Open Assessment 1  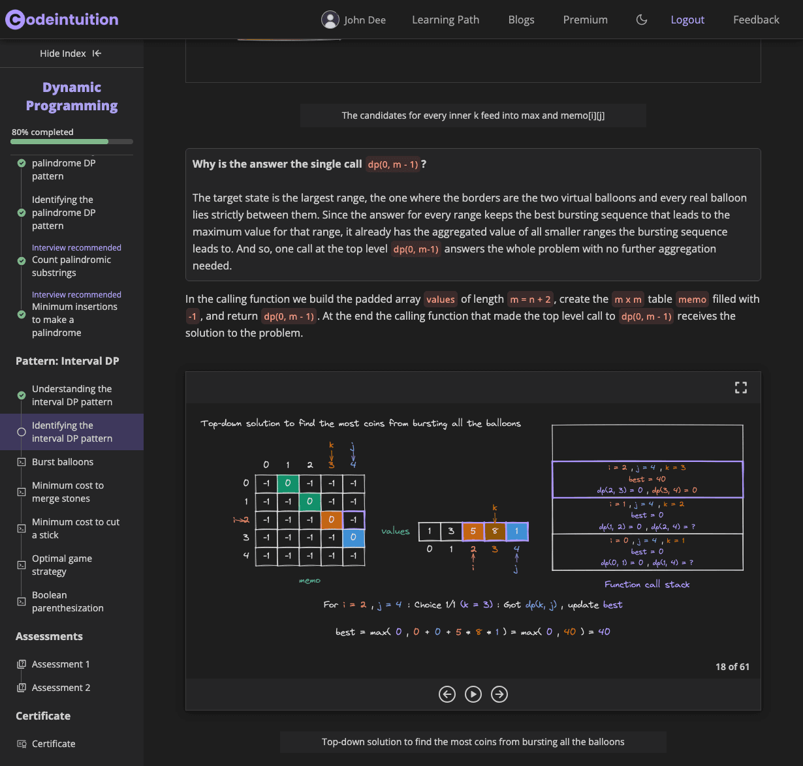[61, 664]
